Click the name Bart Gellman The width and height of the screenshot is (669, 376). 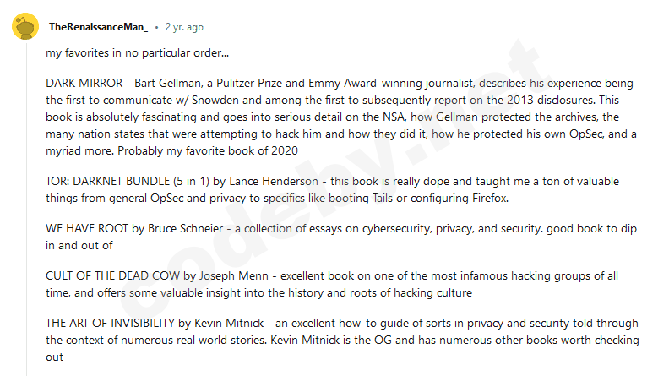point(160,84)
